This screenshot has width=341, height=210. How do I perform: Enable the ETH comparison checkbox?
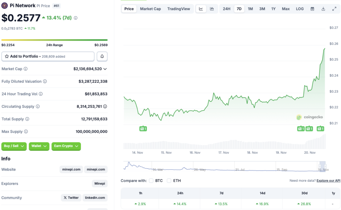point(169,180)
